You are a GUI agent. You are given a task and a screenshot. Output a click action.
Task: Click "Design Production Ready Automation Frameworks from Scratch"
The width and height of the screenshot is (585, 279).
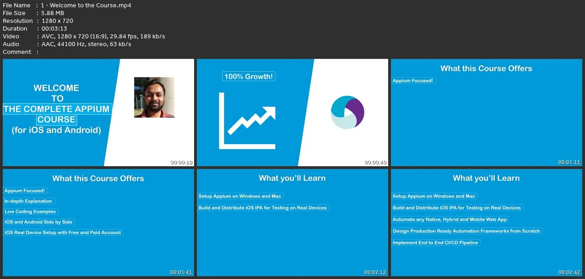point(467,231)
